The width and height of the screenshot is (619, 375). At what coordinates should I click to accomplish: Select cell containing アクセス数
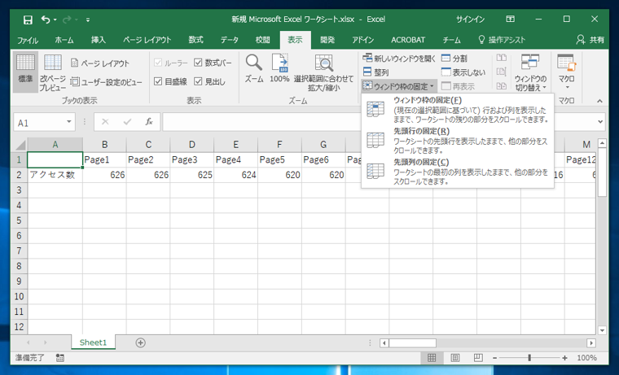(x=55, y=175)
